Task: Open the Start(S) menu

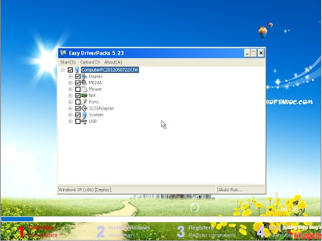Action: 68,62
